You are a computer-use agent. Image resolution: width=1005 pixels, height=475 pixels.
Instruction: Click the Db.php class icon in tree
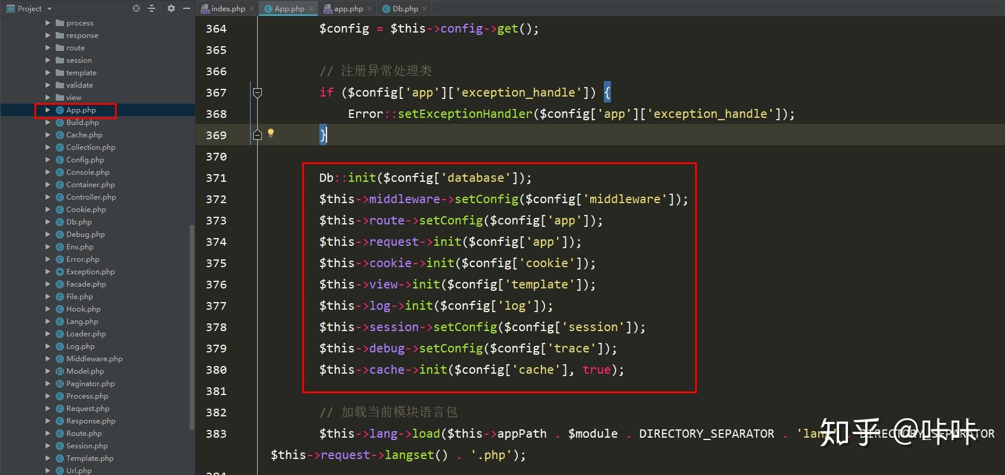click(x=60, y=222)
